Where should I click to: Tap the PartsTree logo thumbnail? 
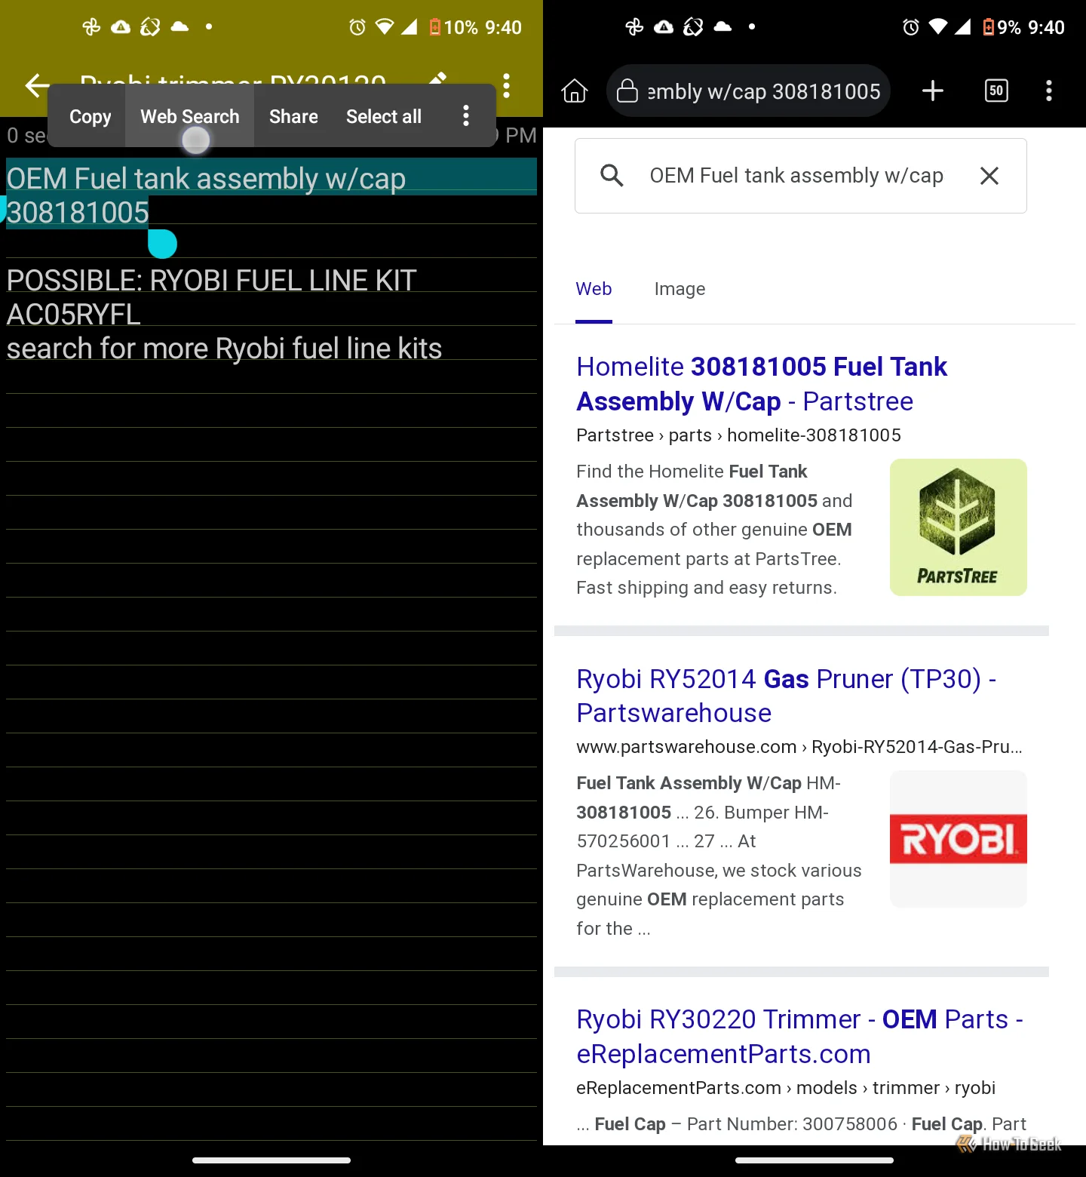[x=959, y=527]
